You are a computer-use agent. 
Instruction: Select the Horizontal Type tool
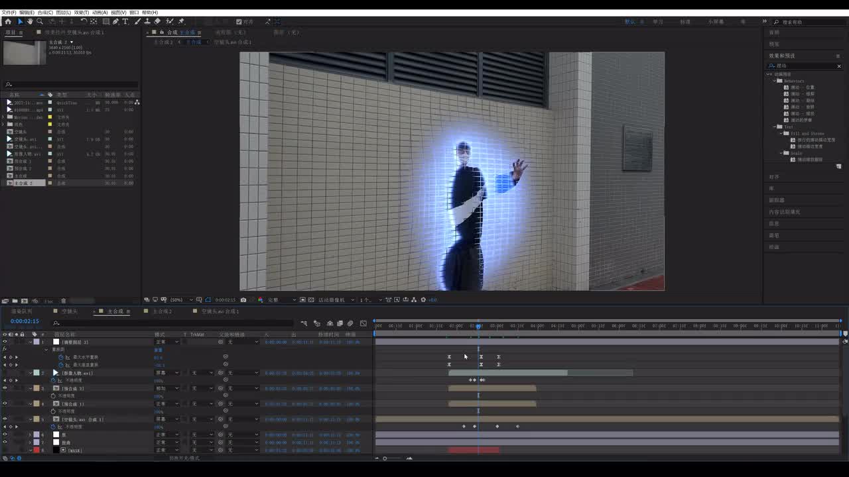[125, 21]
